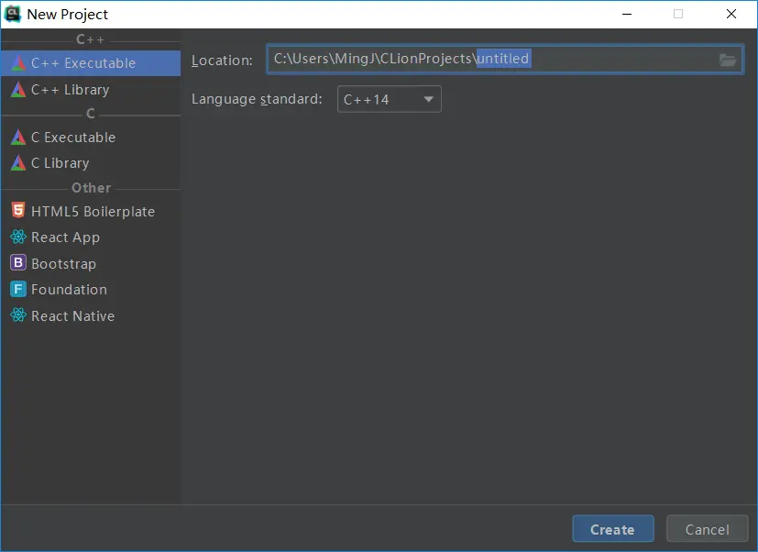Click the CMake icon beside C Library
Screen dimensions: 758x552
click(18, 162)
